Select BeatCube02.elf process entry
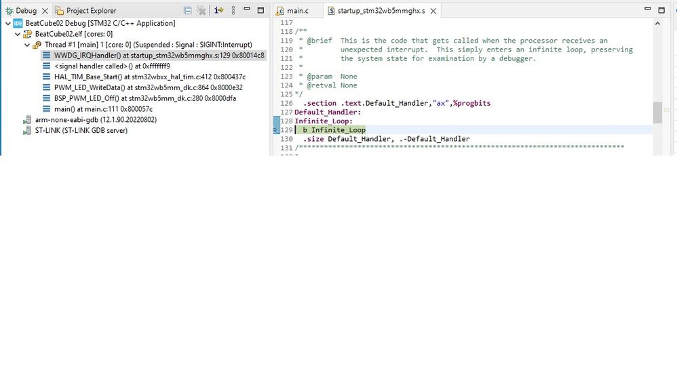This screenshot has width=677, height=366. (74, 34)
